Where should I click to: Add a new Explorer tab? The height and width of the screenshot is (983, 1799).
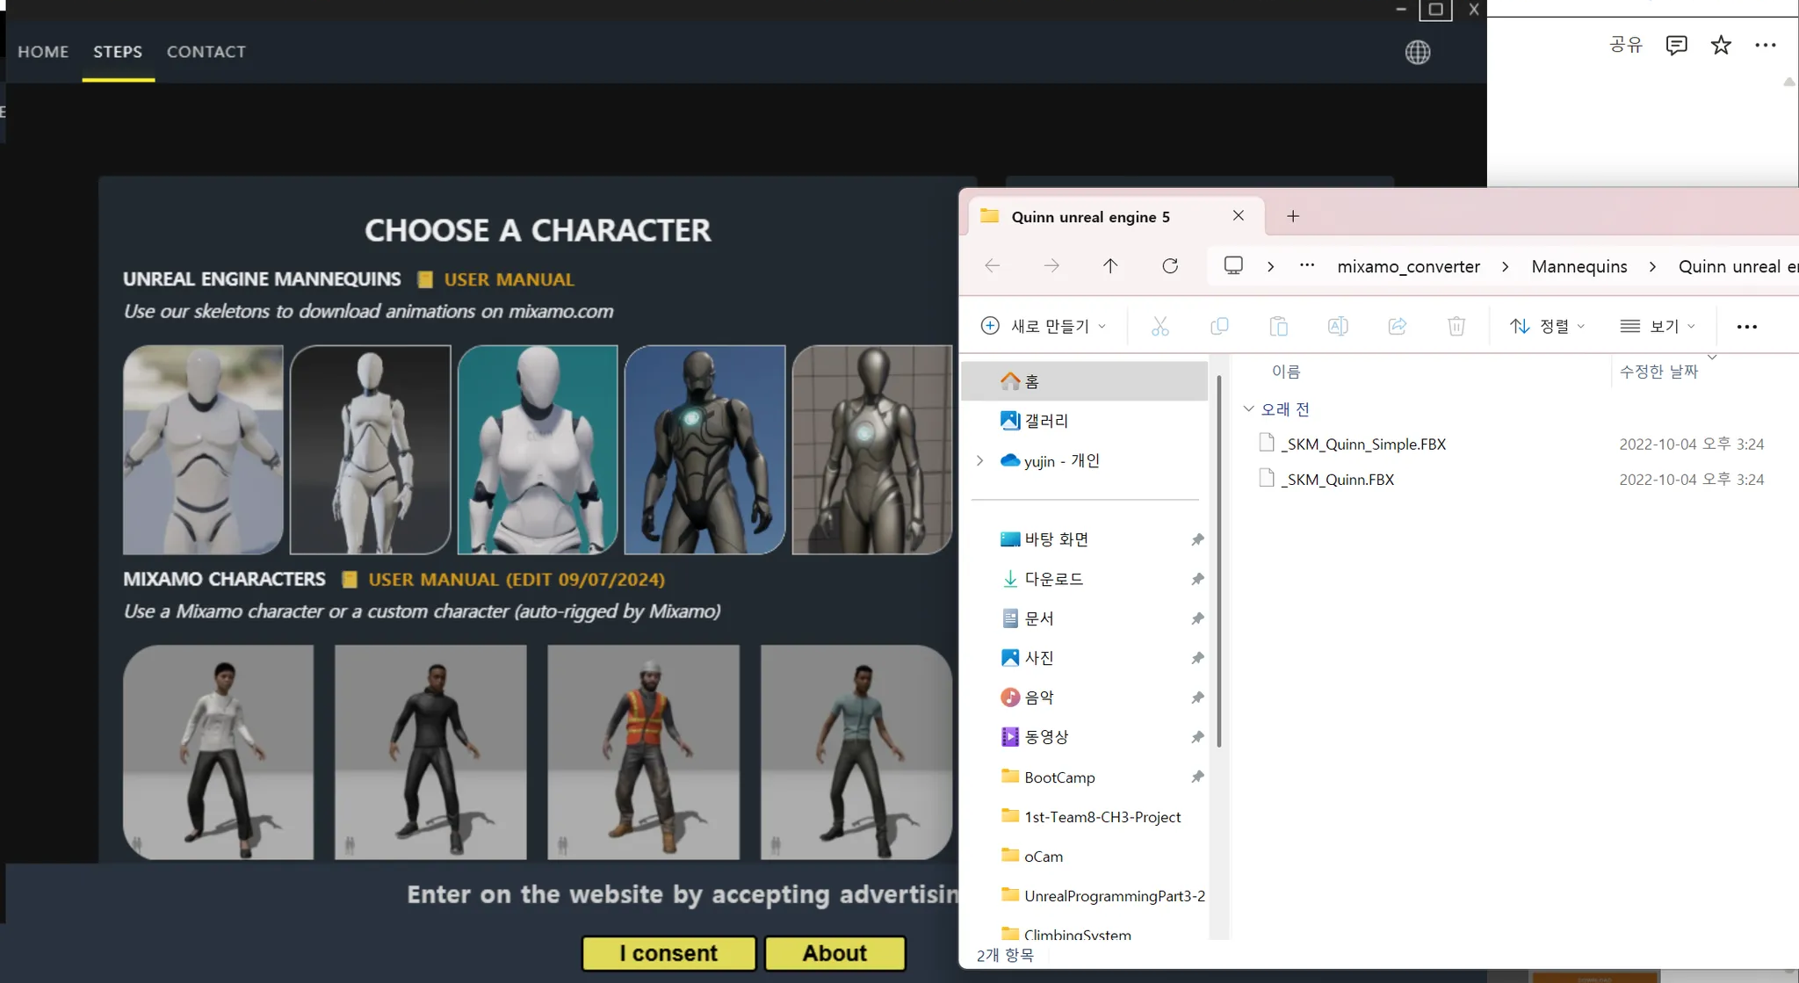click(x=1292, y=217)
